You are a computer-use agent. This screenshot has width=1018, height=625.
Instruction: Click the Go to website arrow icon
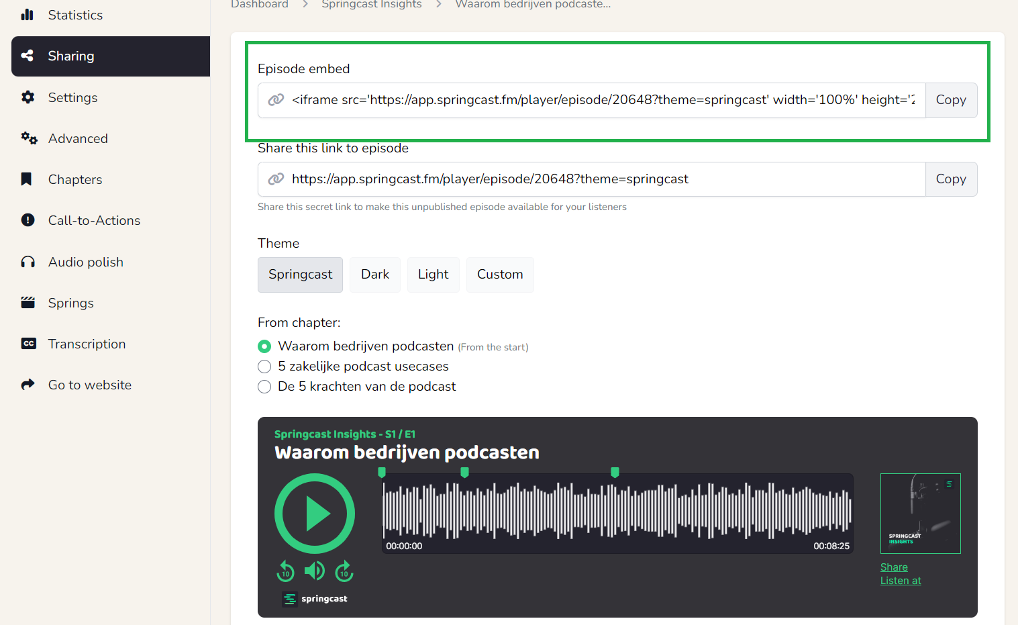[28, 385]
